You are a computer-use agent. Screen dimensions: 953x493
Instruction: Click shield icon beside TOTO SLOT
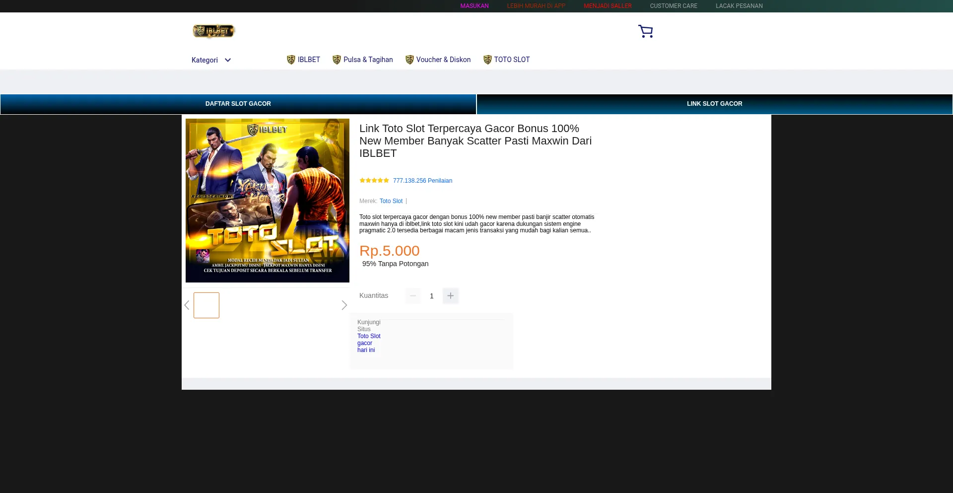click(487, 60)
